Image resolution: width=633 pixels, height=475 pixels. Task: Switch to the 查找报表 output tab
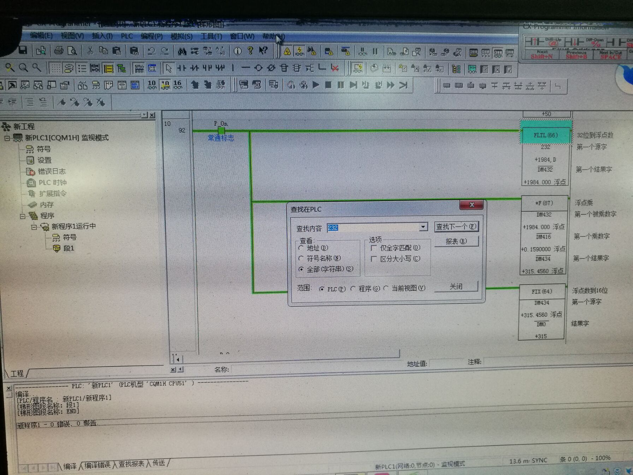pos(131,464)
